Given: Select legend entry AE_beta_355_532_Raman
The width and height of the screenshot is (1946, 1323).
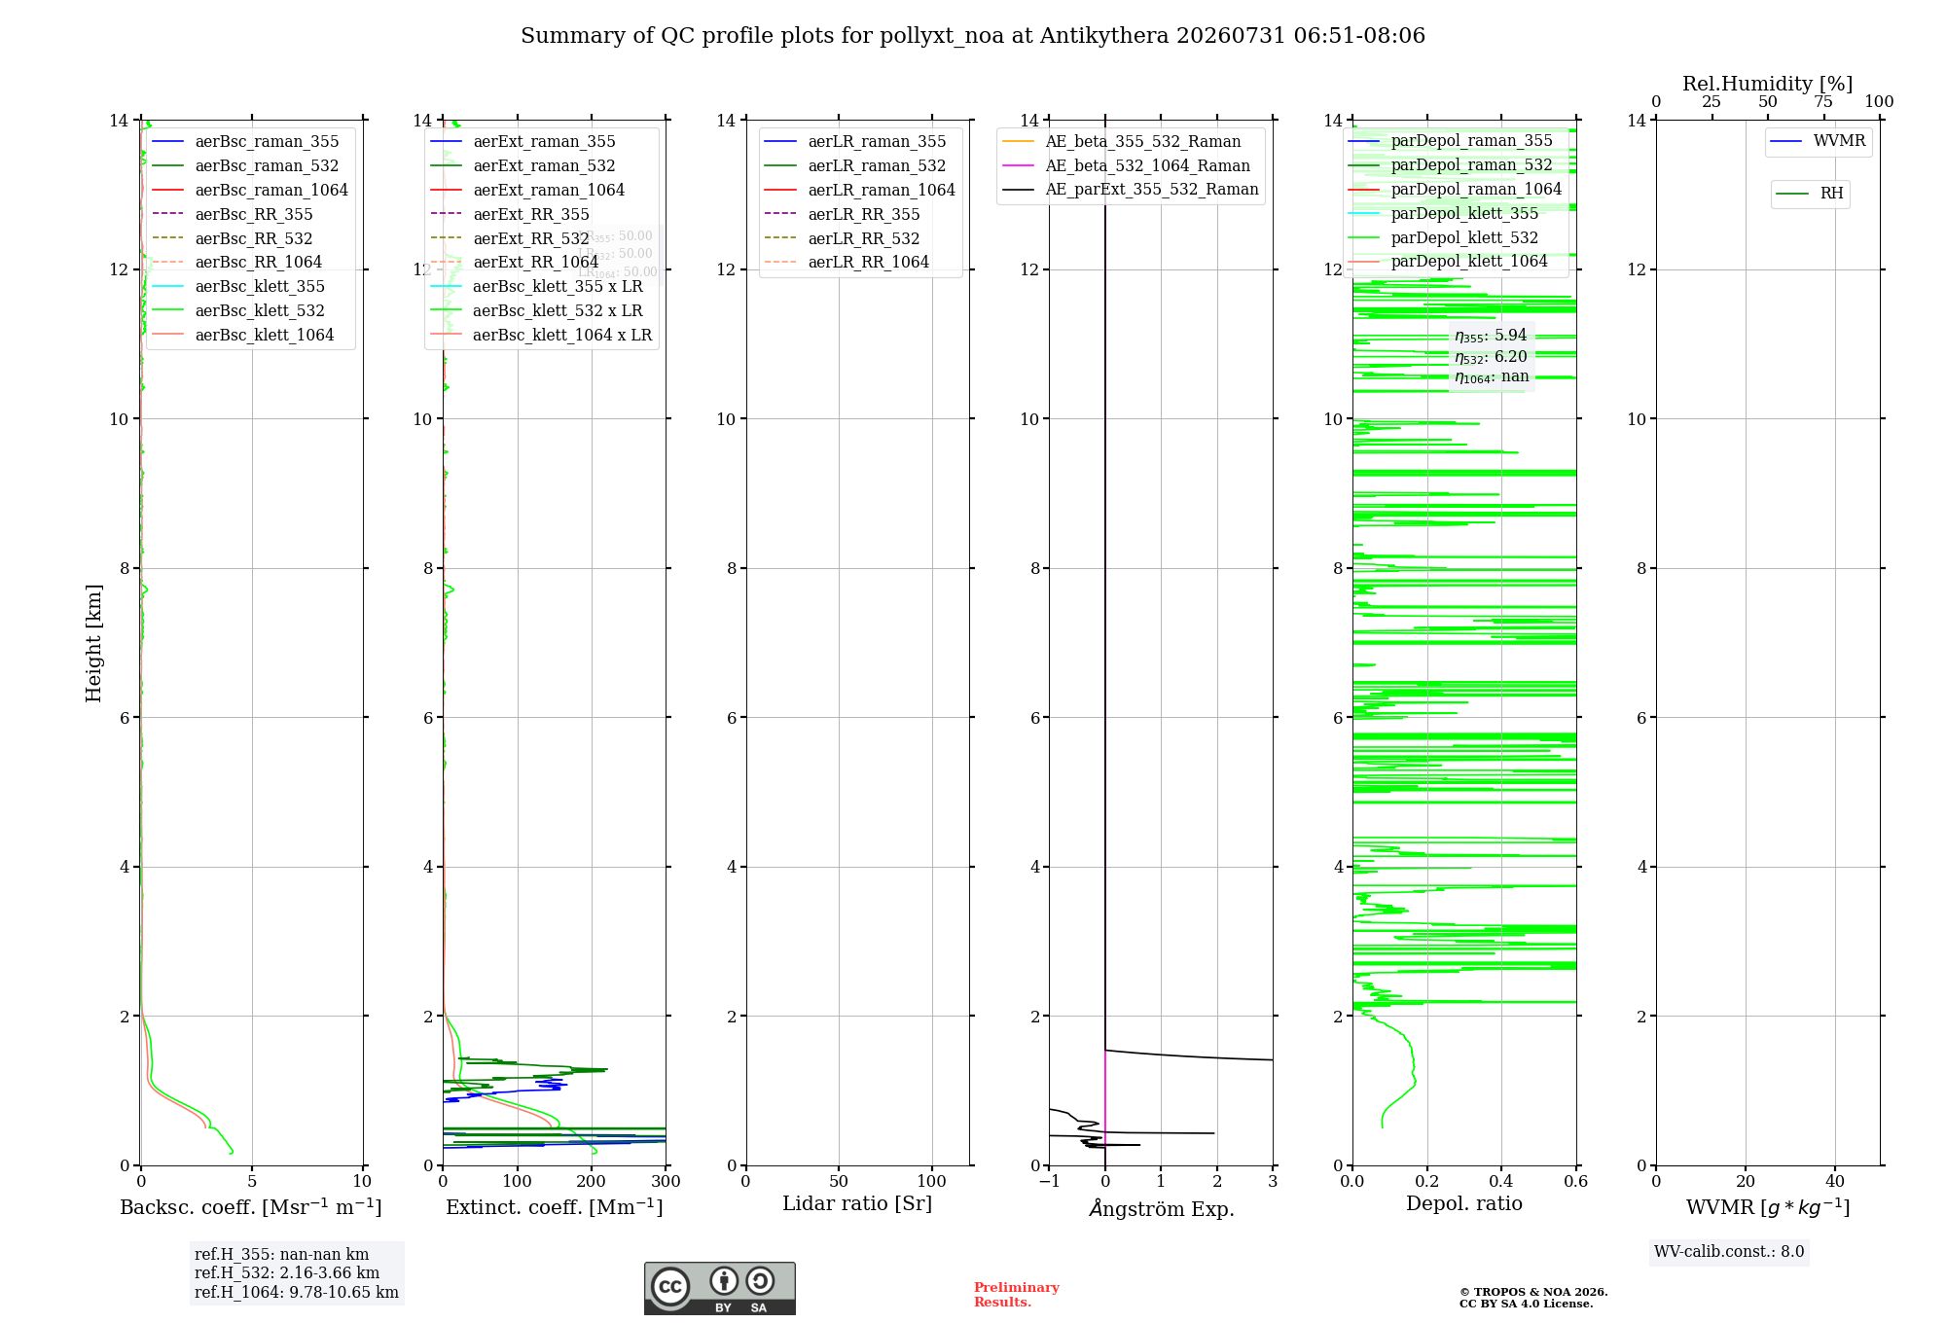Looking at the screenshot, I should [x=1122, y=141].
